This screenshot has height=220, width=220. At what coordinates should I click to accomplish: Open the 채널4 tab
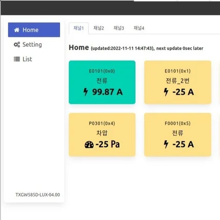click(139, 28)
